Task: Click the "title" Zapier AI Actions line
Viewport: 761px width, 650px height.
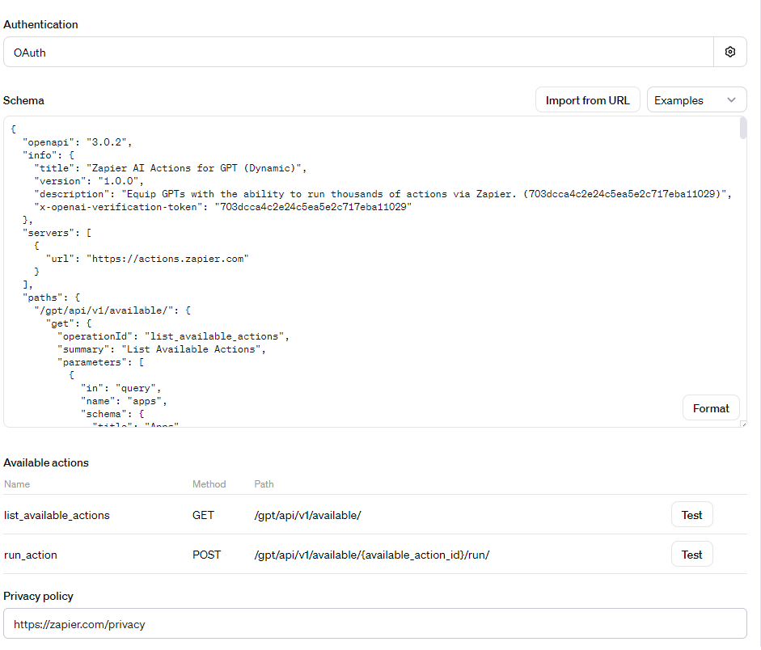Action: click(x=171, y=168)
